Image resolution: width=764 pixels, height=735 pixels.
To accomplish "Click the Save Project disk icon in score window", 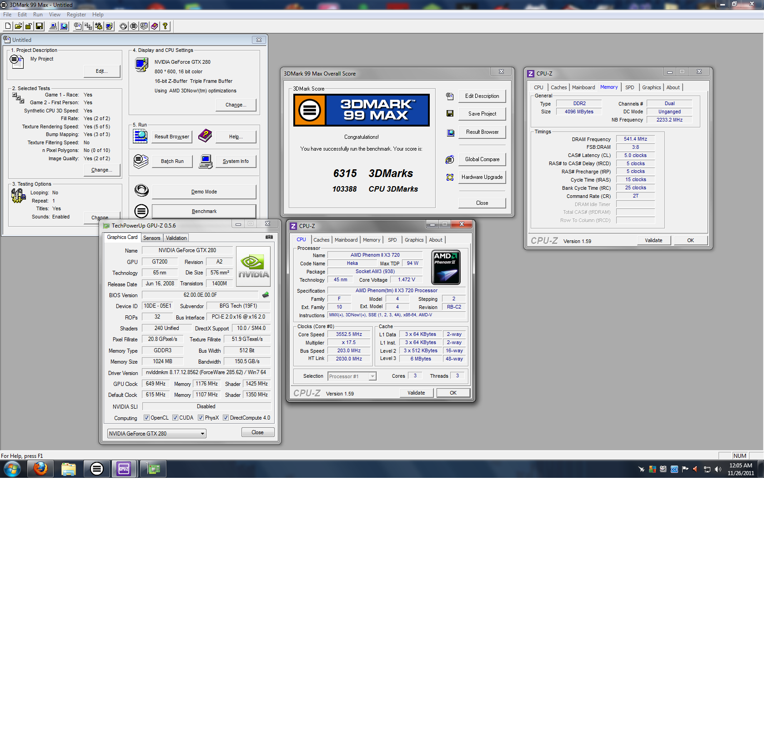I will click(450, 114).
